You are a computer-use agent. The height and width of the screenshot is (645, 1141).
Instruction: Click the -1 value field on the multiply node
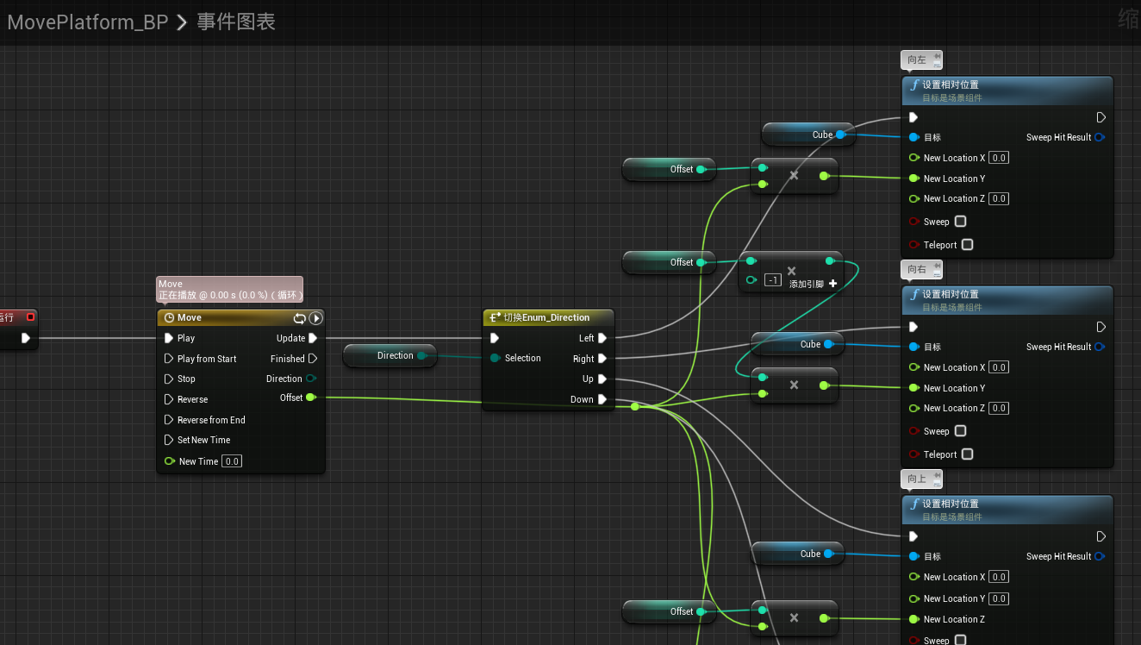pyautogui.click(x=772, y=279)
